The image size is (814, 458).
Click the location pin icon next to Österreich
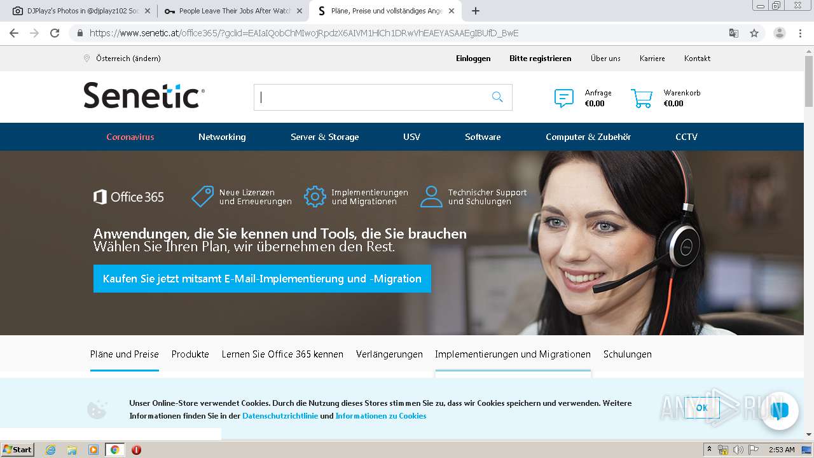(87, 58)
